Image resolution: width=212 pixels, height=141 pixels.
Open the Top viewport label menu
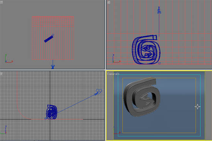coord(1,2)
